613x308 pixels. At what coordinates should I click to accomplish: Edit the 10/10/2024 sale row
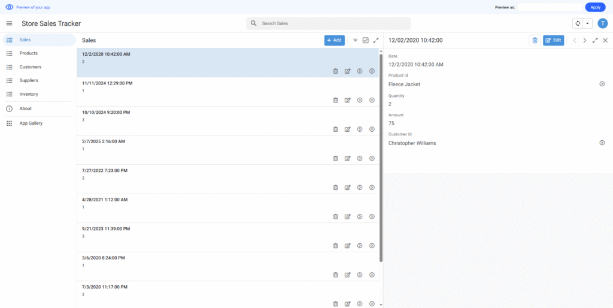[347, 129]
